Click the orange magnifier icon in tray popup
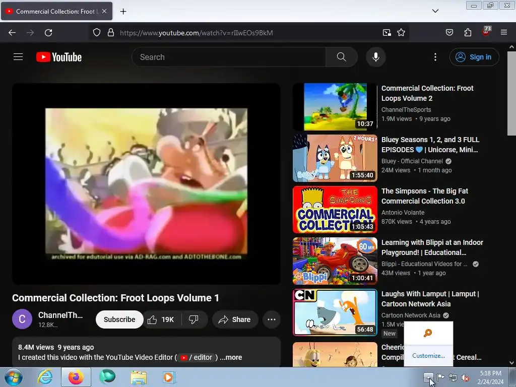 tap(428, 333)
